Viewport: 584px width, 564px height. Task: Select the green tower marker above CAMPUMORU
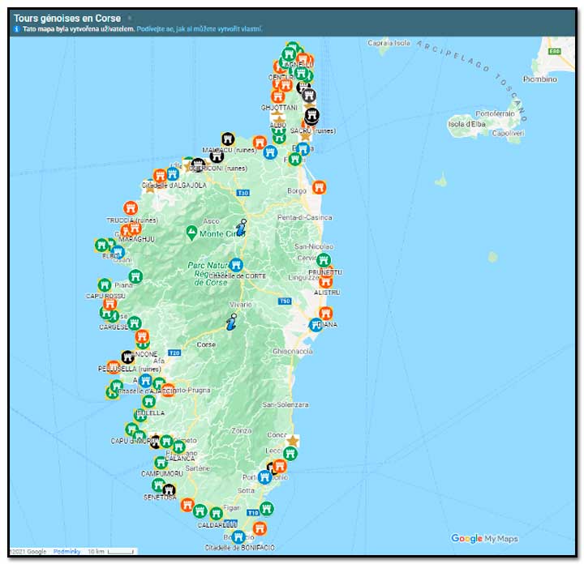click(161, 463)
